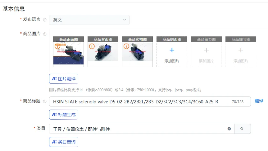
Task: Click info icon on 商品实拍图 thumbnail
Action: pyautogui.click(x=126, y=46)
